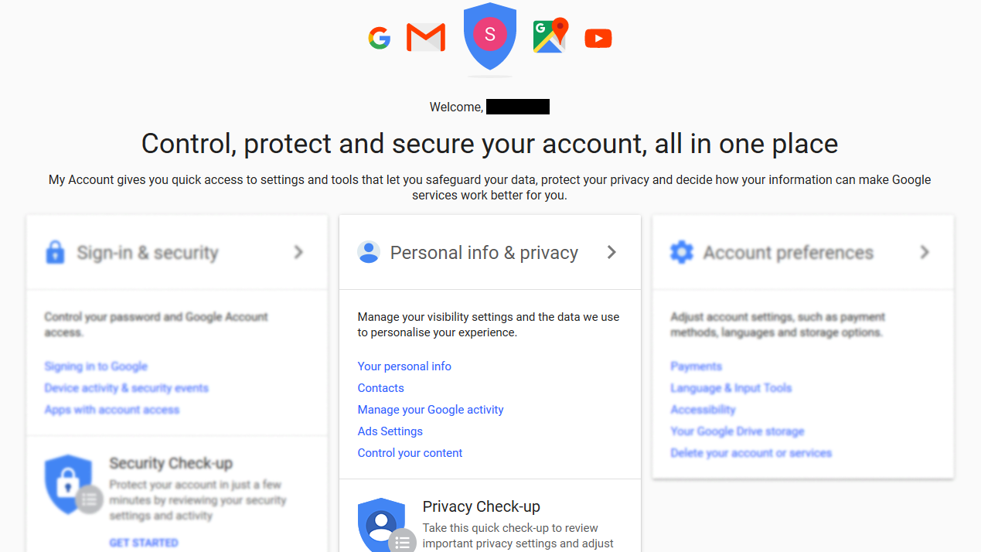Open the Your personal info link
Image resolution: width=981 pixels, height=552 pixels.
click(404, 366)
